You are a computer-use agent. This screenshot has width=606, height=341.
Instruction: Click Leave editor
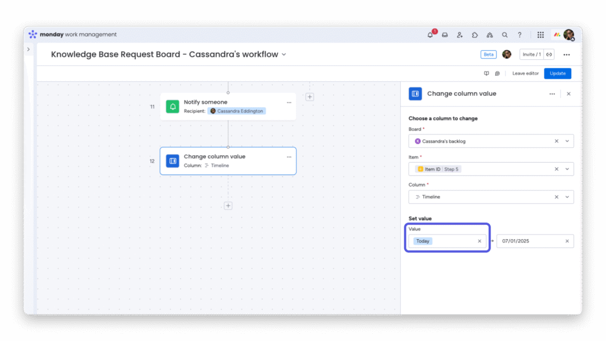(526, 73)
